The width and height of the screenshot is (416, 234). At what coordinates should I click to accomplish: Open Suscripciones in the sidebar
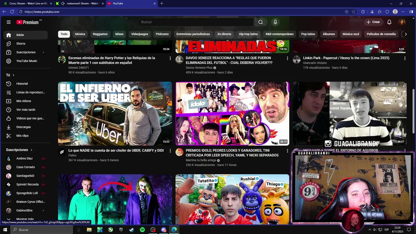click(x=26, y=52)
